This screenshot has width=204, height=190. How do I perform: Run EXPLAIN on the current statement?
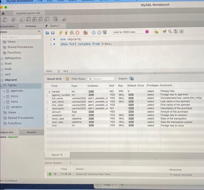click(x=72, y=33)
